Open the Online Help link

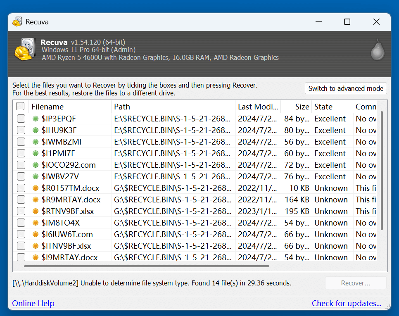(x=33, y=304)
